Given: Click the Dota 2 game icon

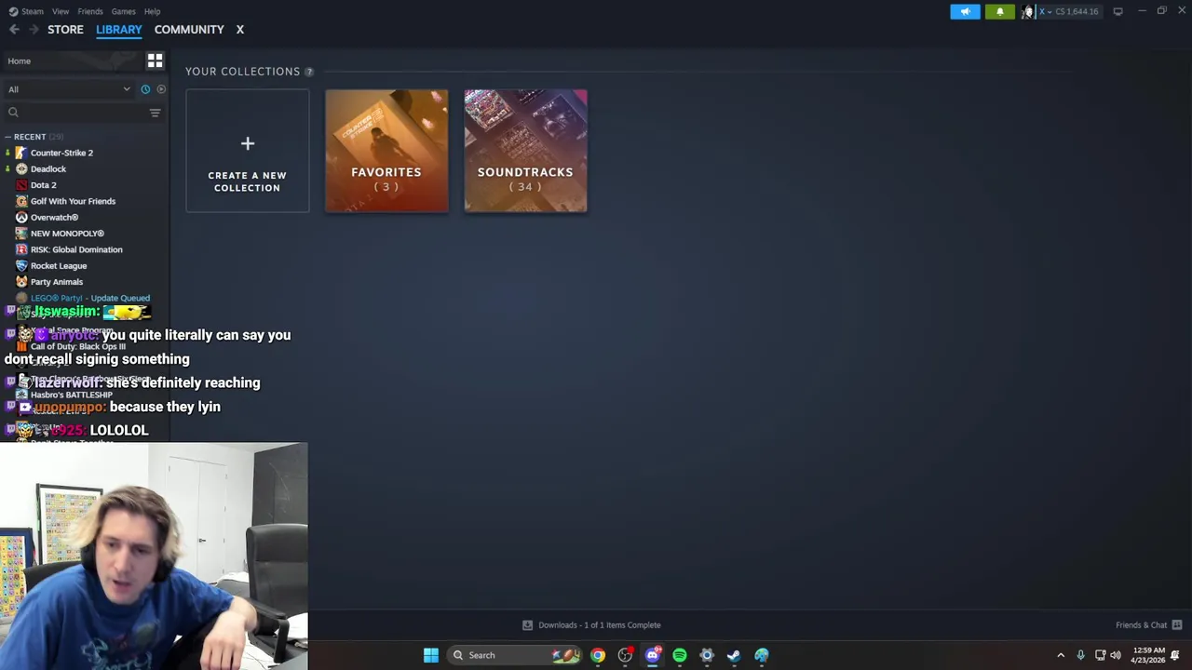Looking at the screenshot, I should 21,185.
